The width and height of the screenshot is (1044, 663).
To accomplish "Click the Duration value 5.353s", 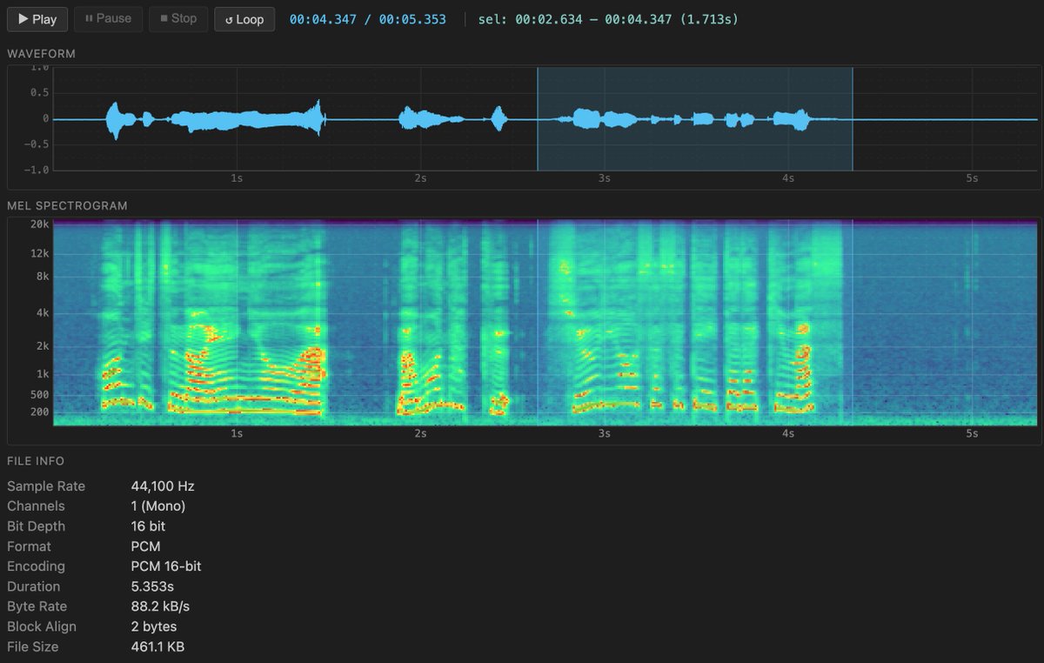I will click(154, 586).
